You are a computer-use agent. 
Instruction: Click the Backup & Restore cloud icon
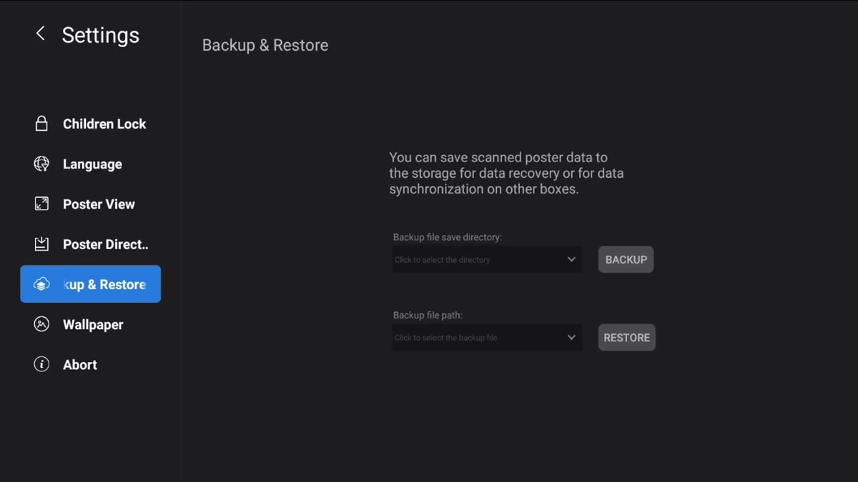[41, 284]
